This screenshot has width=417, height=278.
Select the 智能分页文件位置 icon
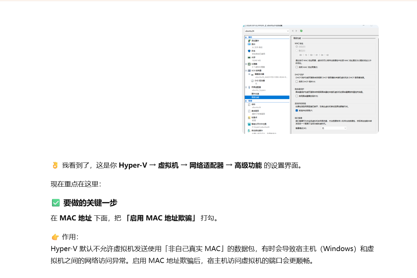click(249, 124)
